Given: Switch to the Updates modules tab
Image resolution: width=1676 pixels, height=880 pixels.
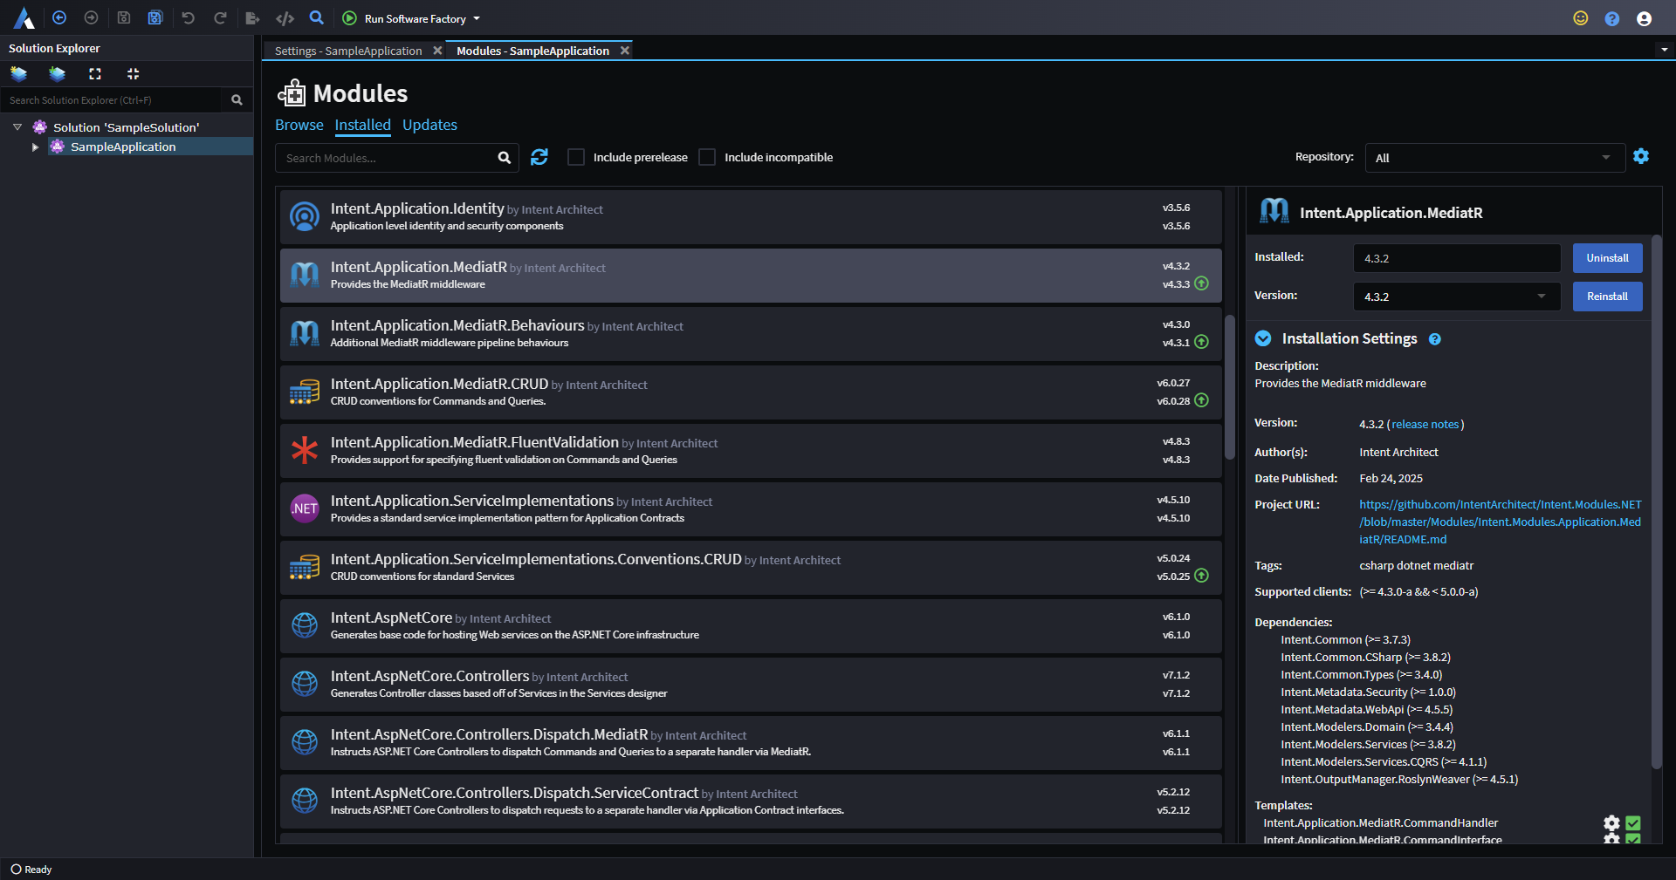Looking at the screenshot, I should click(x=429, y=125).
